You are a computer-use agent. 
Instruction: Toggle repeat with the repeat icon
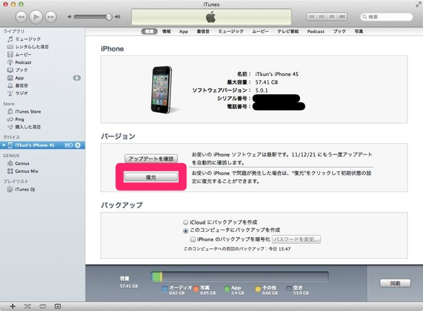tap(42, 306)
